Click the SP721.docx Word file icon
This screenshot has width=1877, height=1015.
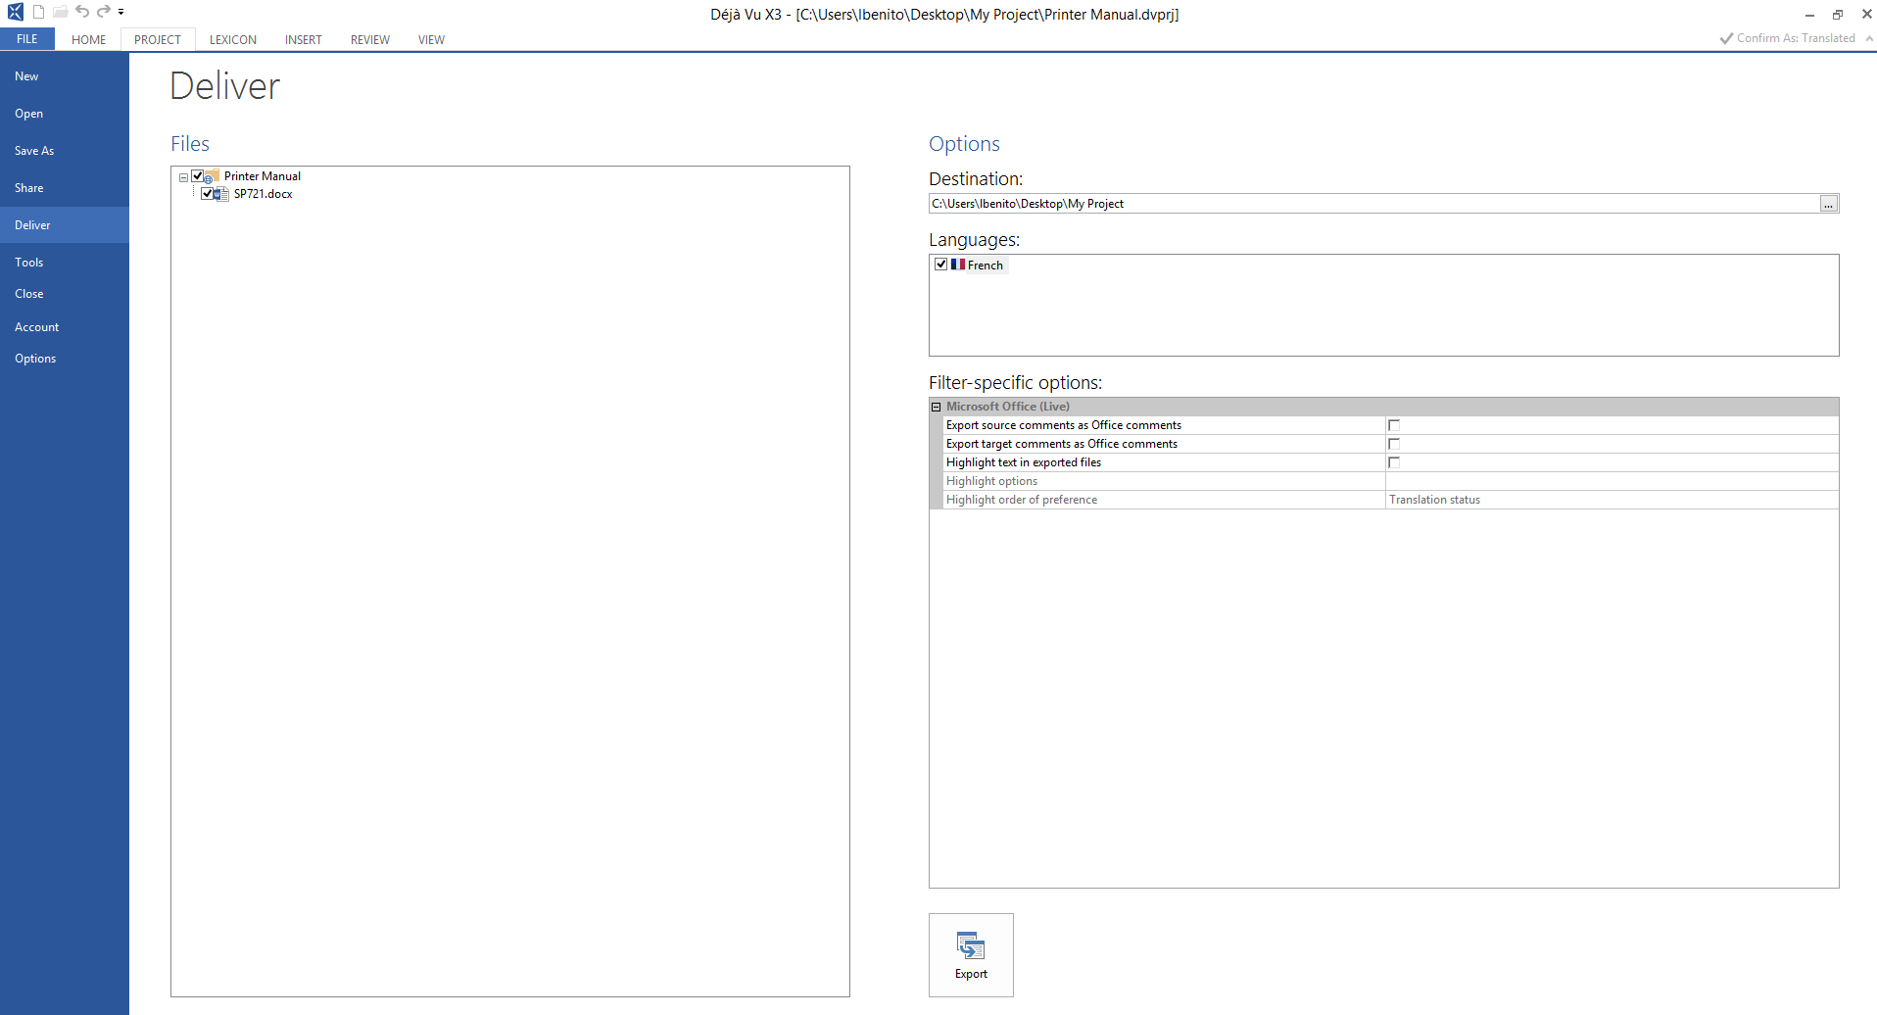[x=222, y=194]
